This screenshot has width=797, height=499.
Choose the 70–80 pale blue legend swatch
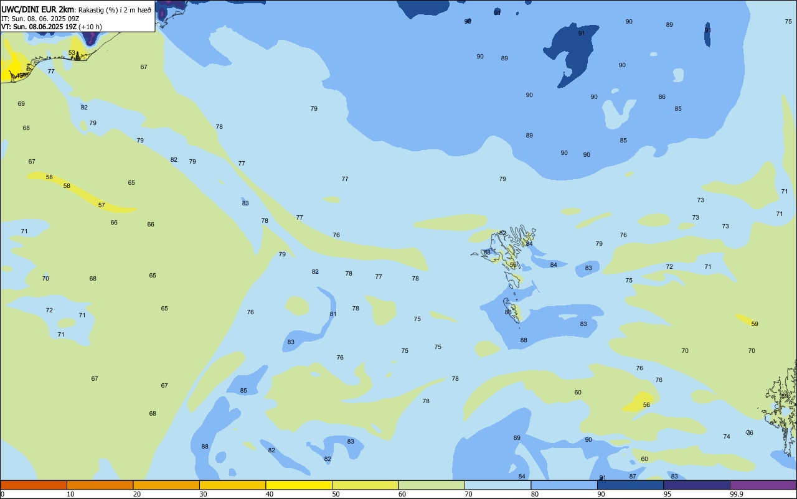[x=498, y=485]
